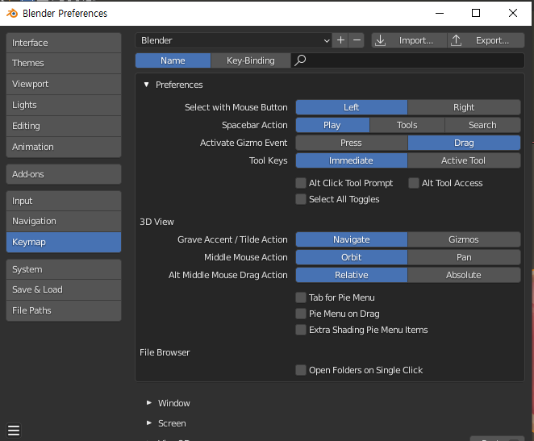Set Alt Middle Mouse Drag to Absolute
The image size is (534, 441).
click(x=464, y=275)
